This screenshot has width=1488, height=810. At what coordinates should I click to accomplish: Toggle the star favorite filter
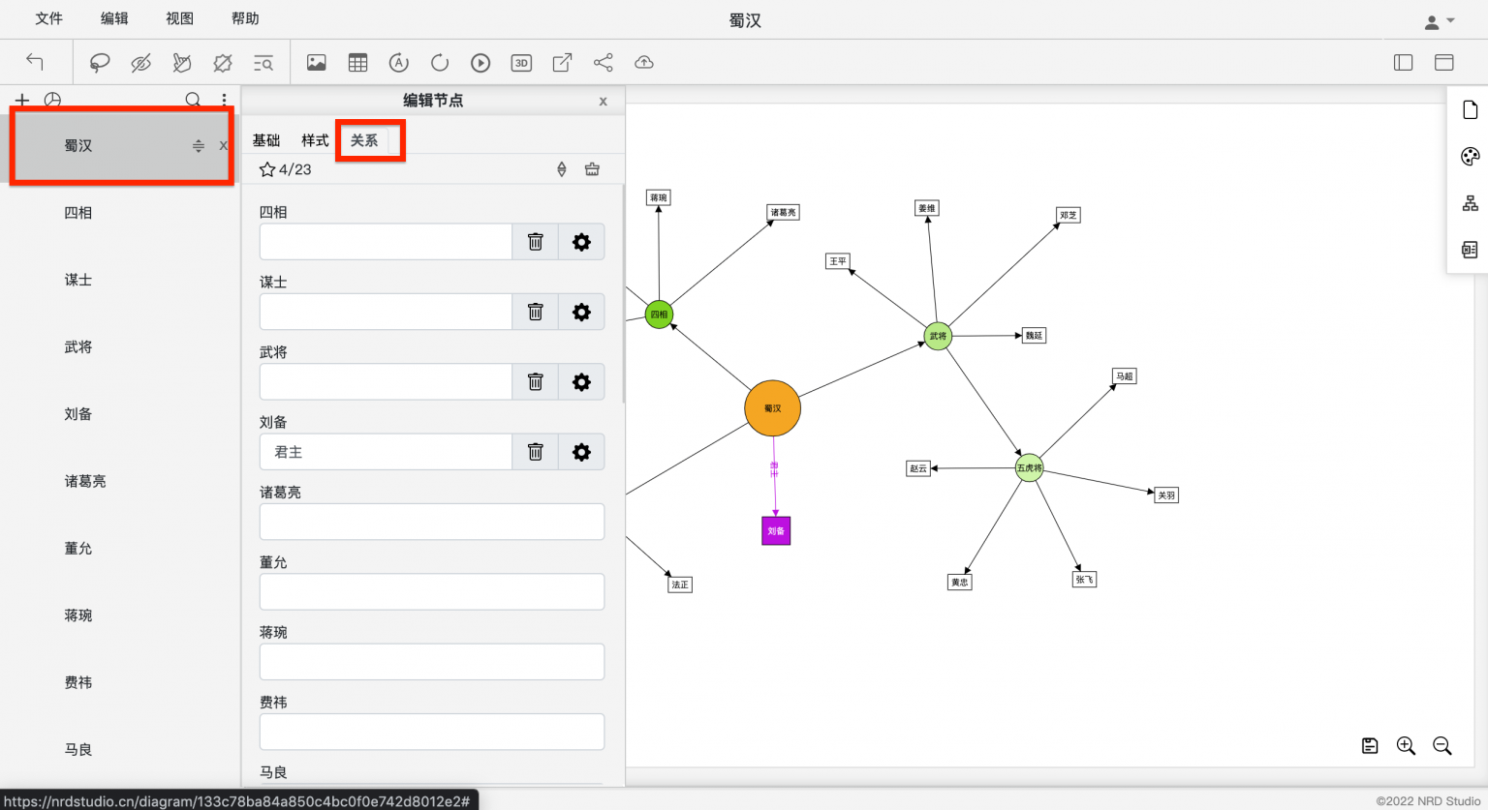pyautogui.click(x=267, y=169)
